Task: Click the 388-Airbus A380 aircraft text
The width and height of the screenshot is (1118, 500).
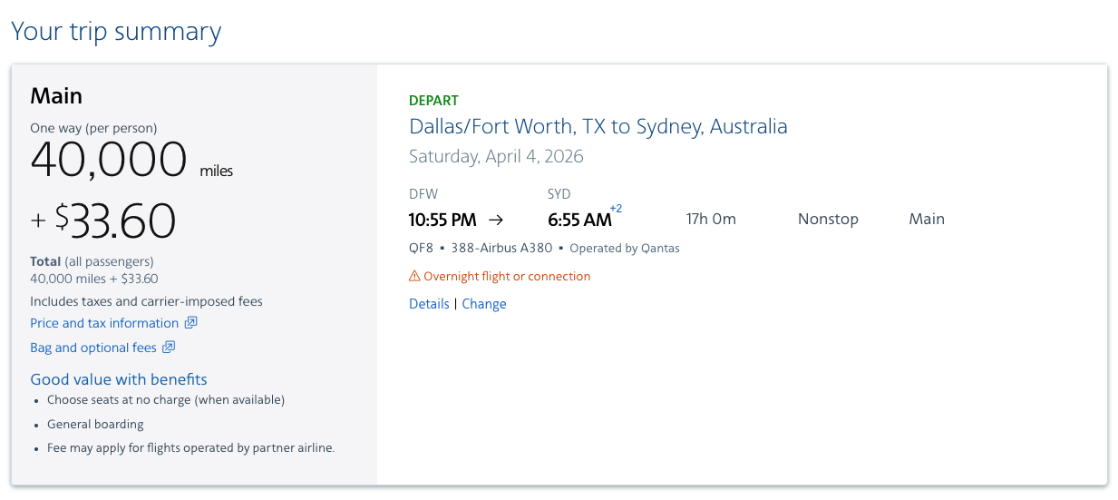Action: [501, 248]
